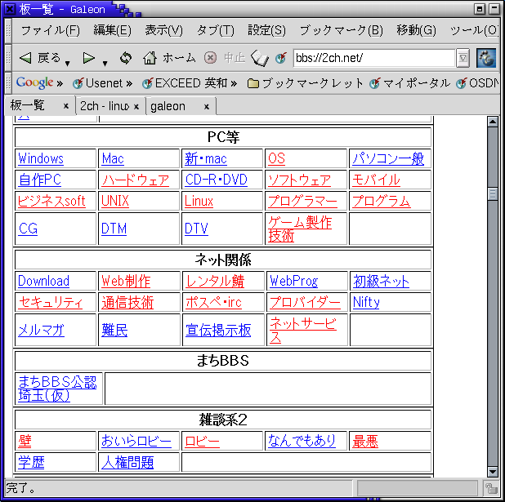Click the Galeon logo spinner icon

(x=486, y=58)
